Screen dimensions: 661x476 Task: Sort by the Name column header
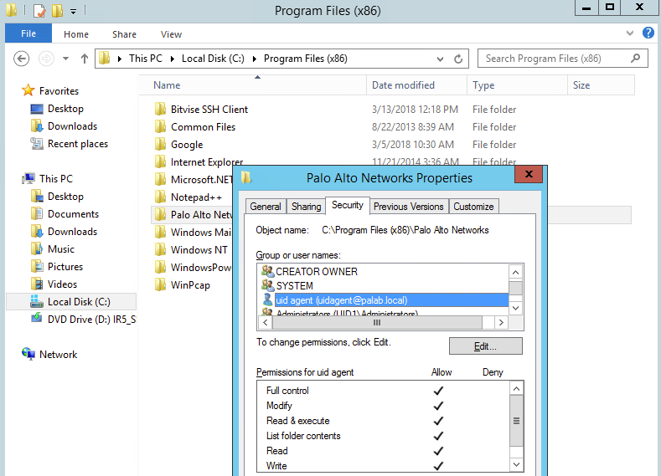click(253, 85)
